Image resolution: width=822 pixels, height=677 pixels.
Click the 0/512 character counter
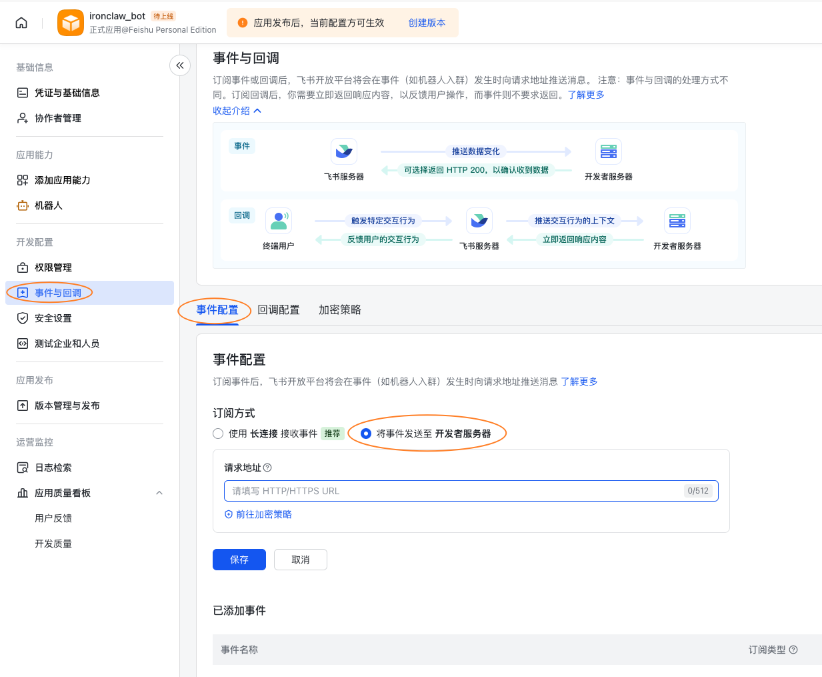coord(698,491)
